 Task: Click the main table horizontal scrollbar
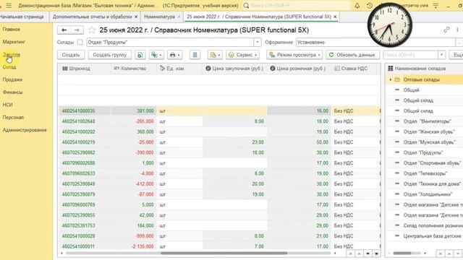[224, 253]
